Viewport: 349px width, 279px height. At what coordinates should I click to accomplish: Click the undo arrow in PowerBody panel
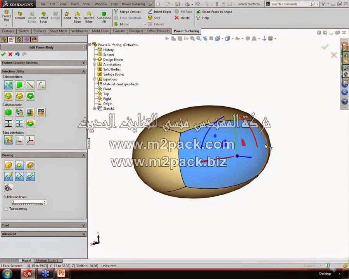[17, 54]
